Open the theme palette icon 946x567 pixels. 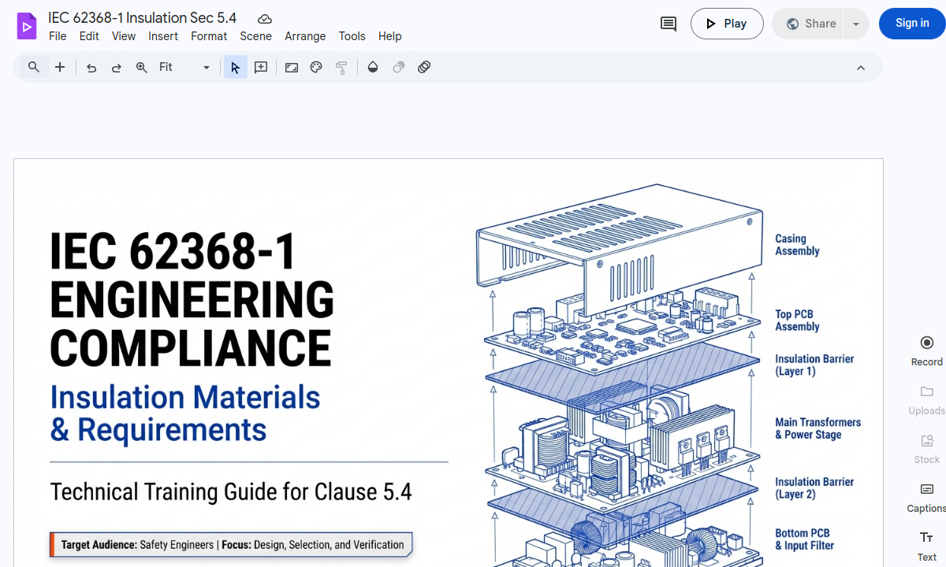click(316, 68)
